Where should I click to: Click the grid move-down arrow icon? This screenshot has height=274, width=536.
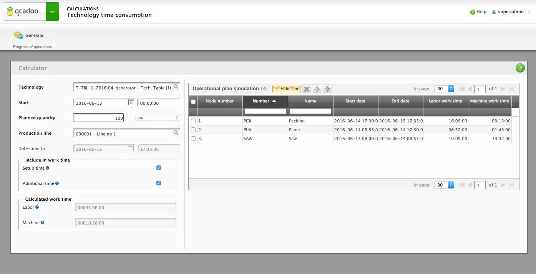[x=327, y=89]
